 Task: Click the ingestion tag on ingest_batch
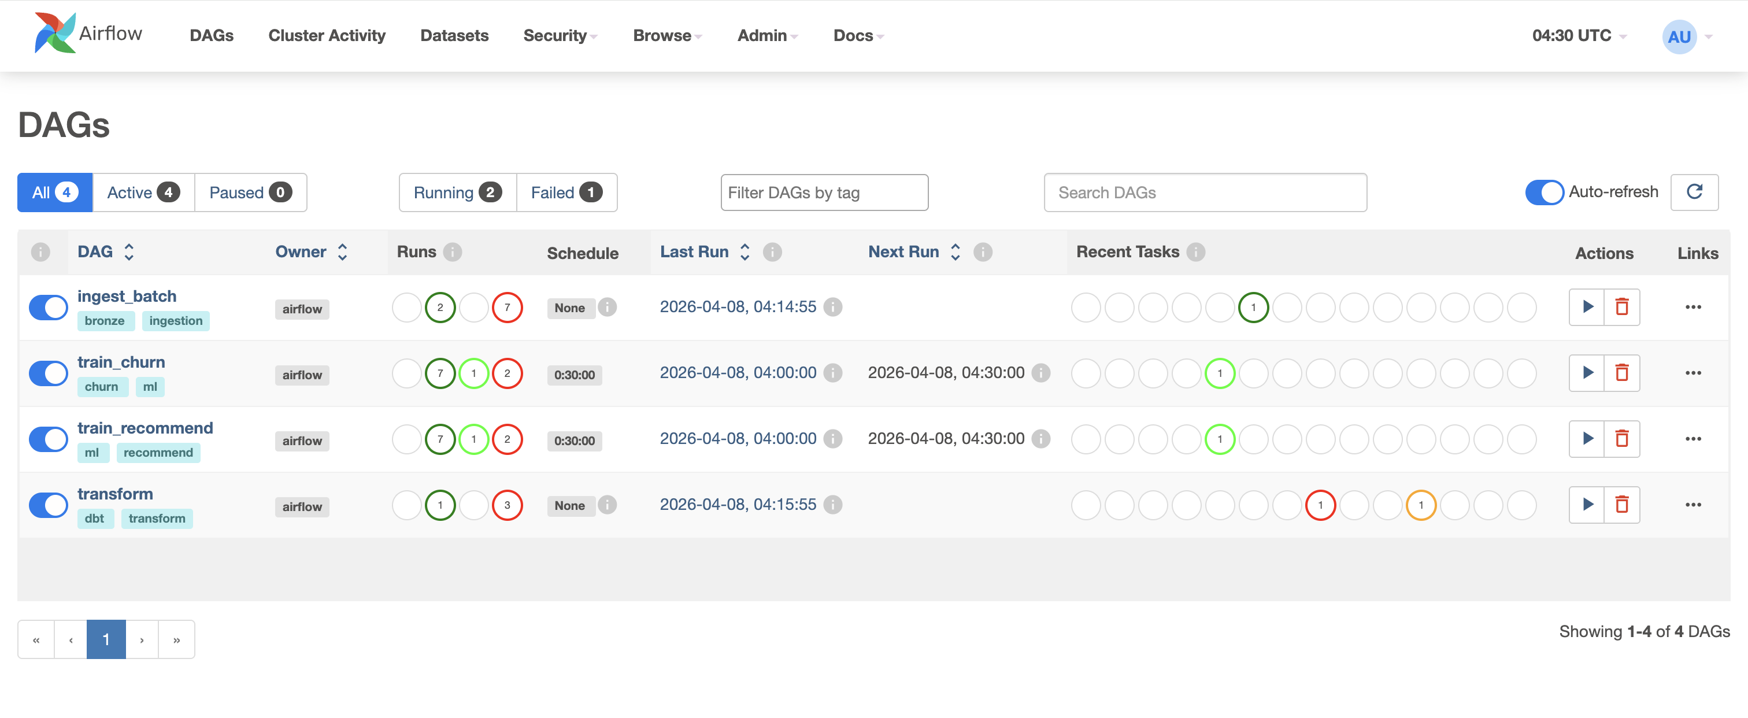click(x=176, y=320)
